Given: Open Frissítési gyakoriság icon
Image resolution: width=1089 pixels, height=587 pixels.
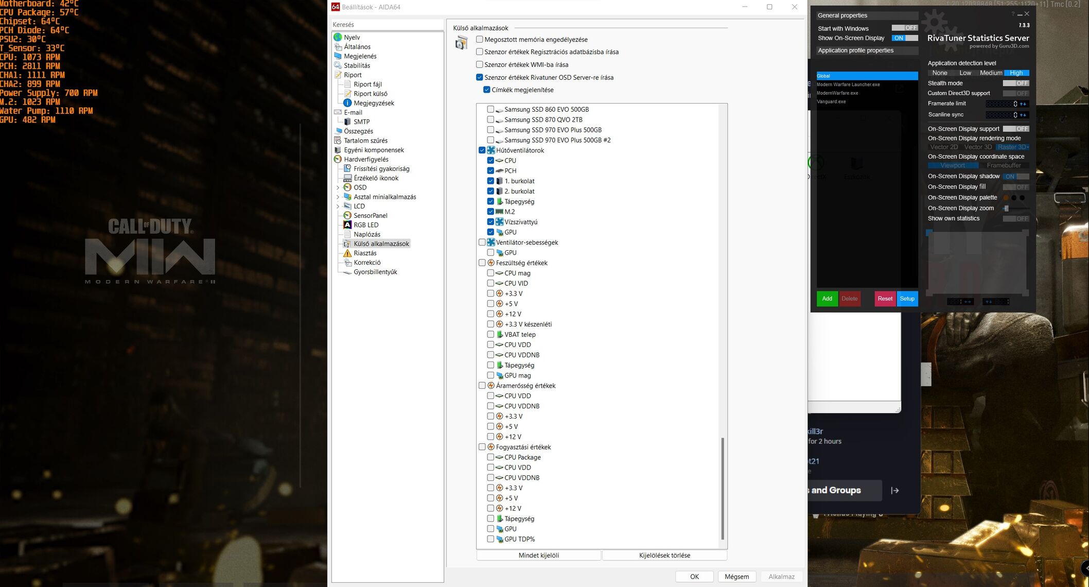Looking at the screenshot, I should coord(347,168).
